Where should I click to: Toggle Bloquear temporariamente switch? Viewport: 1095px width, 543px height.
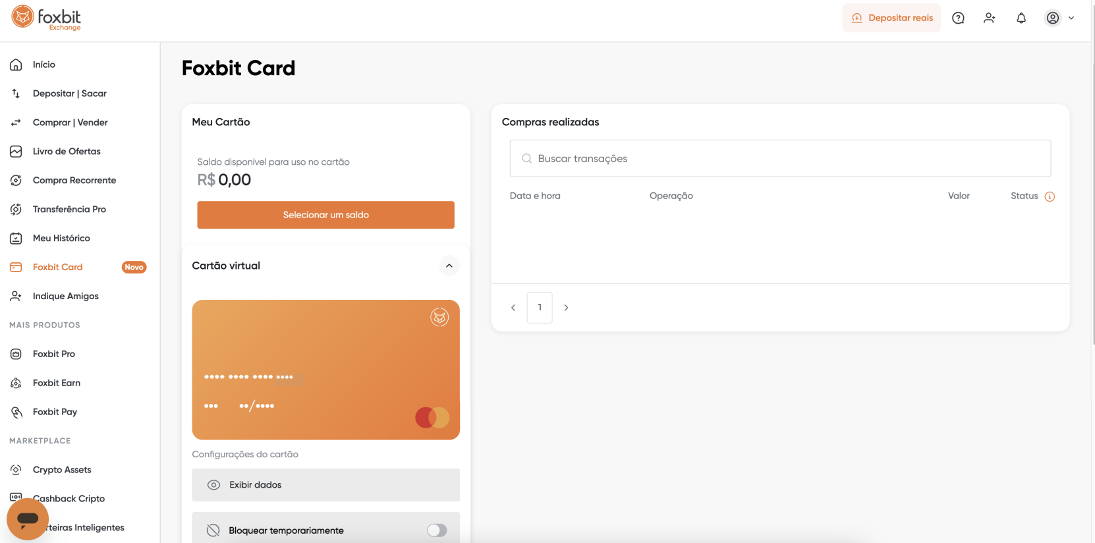tap(437, 530)
